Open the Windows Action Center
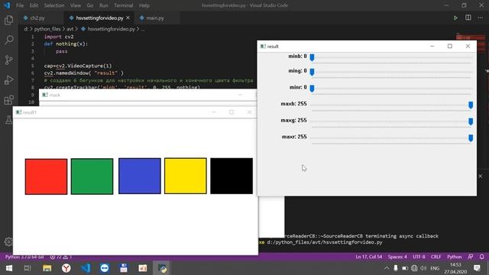The height and width of the screenshot is (275, 489). 477,268
